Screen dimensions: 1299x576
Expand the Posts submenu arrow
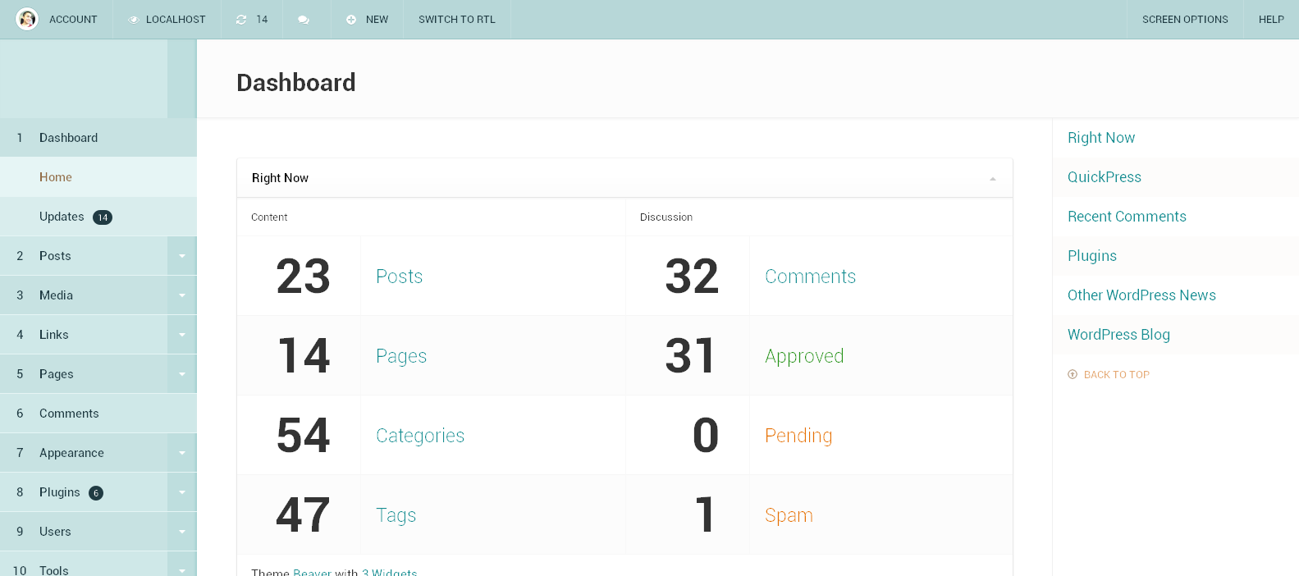[182, 256]
